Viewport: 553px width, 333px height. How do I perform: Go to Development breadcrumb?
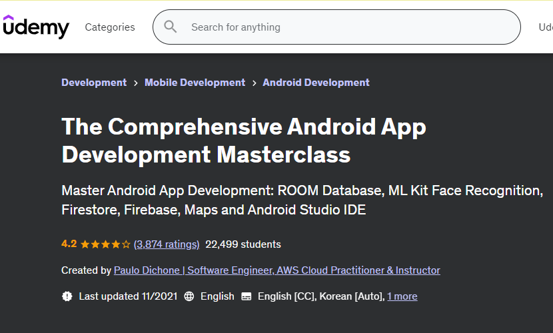(x=94, y=83)
